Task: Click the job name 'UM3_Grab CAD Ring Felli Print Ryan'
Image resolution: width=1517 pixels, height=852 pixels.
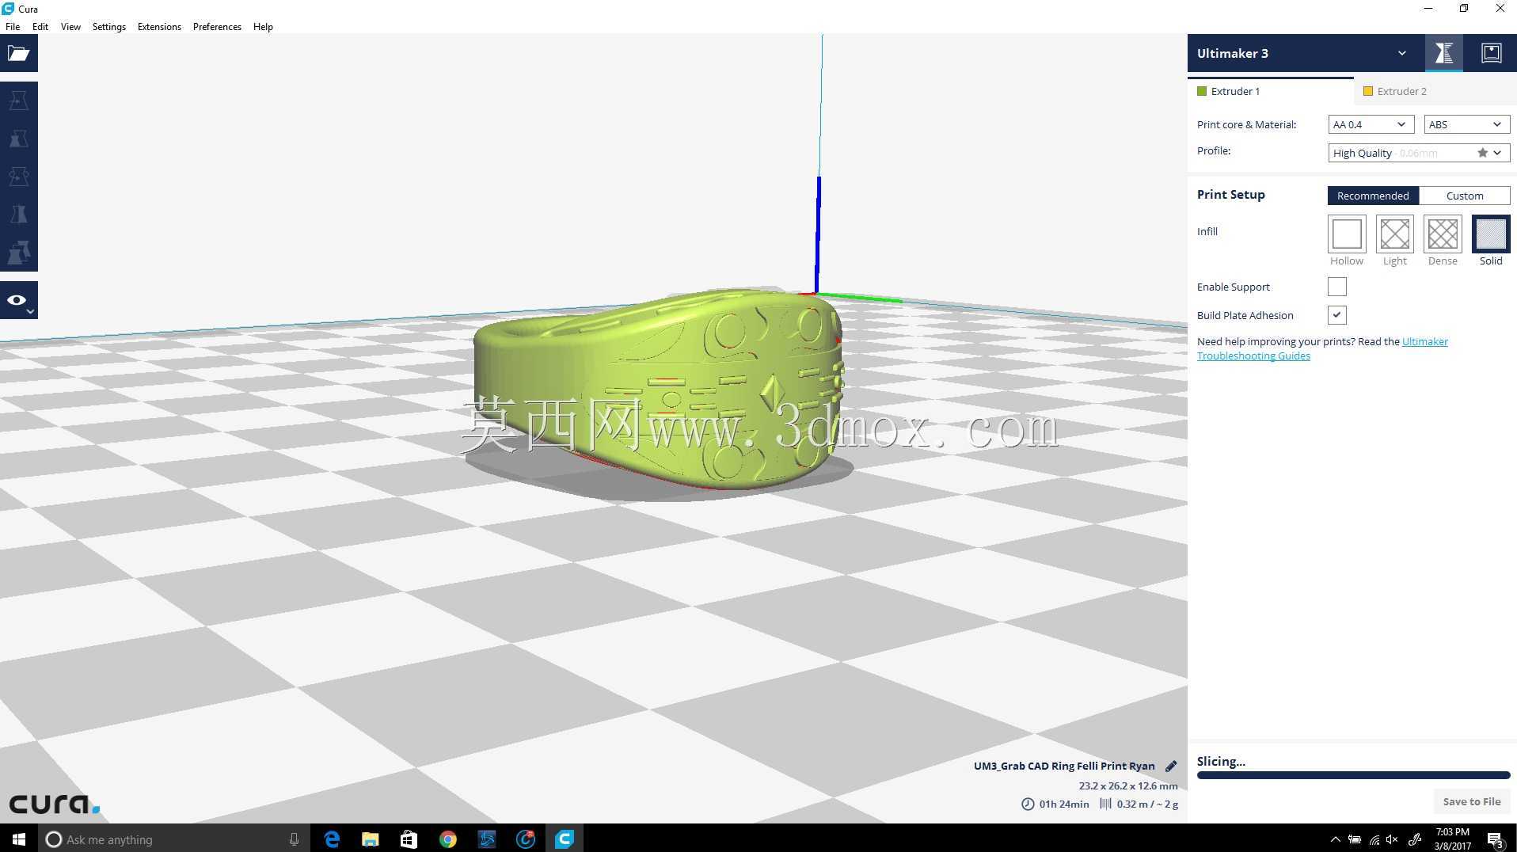Action: tap(1064, 766)
